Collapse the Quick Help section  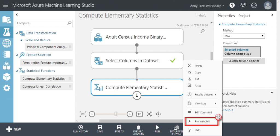pyautogui.click(x=272, y=93)
